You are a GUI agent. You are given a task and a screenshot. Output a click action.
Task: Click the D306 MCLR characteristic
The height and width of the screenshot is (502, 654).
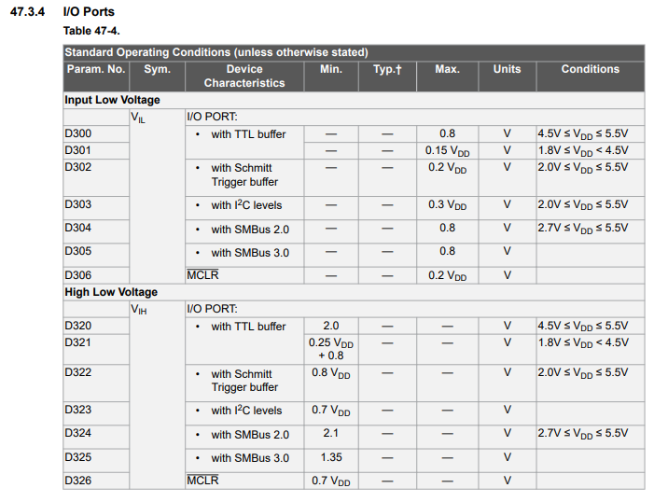202,275
